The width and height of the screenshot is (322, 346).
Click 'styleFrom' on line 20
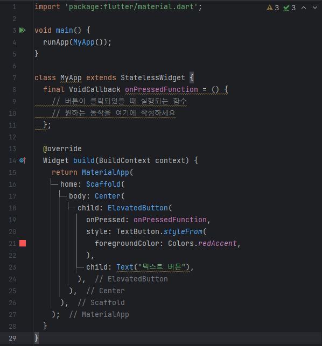click(x=183, y=231)
